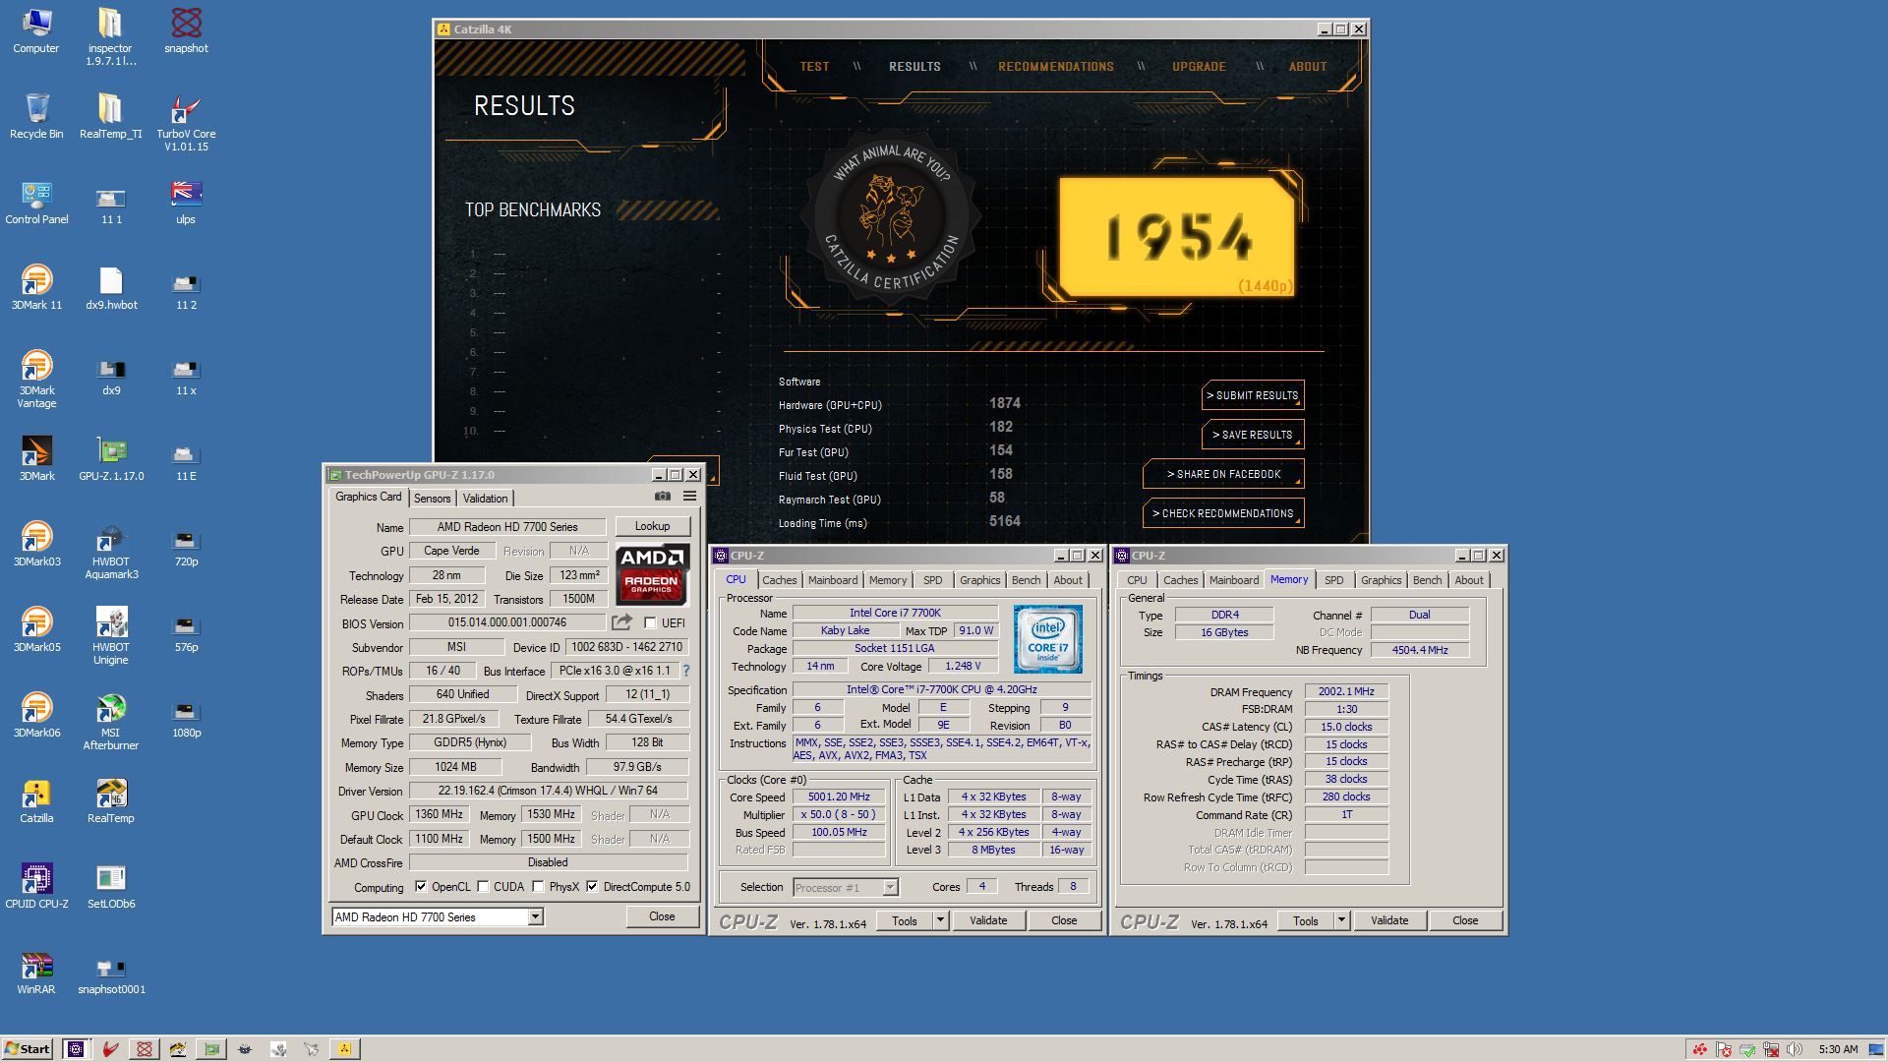Click SUBMIT RESULTS in Catzilla
This screenshot has width=1888, height=1062.
click(x=1253, y=395)
